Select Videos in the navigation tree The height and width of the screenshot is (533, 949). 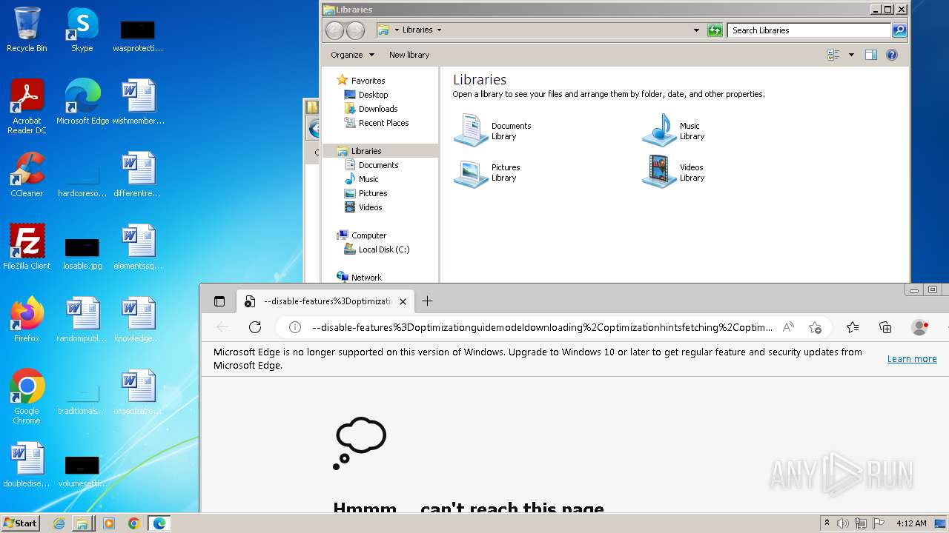click(x=363, y=207)
